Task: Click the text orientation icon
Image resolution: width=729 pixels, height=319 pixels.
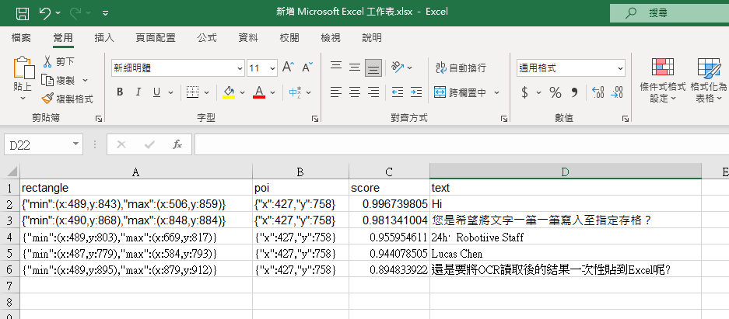Action: 398,68
